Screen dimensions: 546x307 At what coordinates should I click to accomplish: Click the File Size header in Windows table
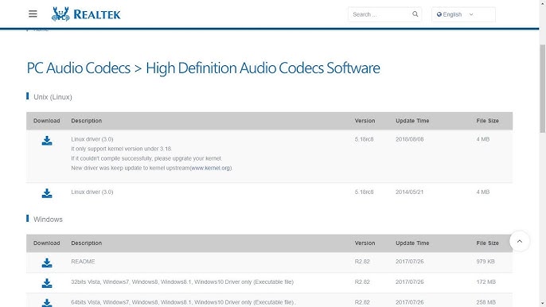tap(487, 243)
